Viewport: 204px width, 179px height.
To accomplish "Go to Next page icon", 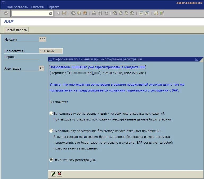I will coord(126,13).
